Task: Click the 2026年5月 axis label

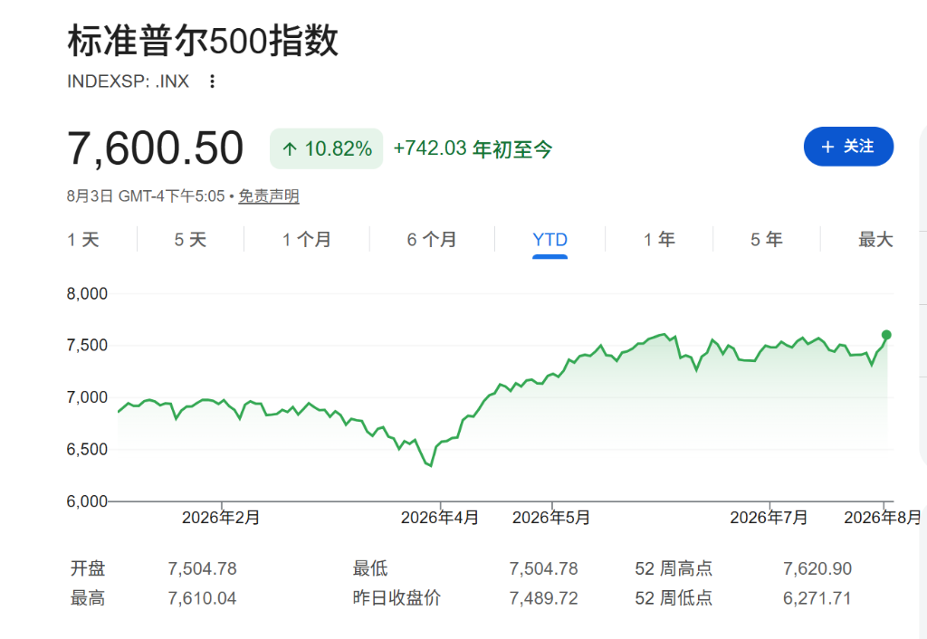Action: [551, 518]
